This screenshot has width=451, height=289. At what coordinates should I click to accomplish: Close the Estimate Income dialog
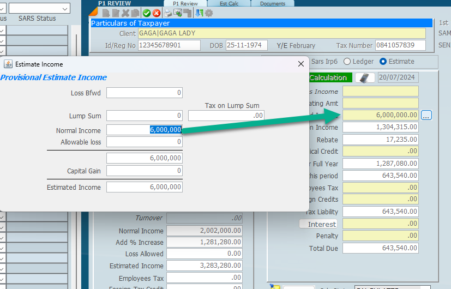click(x=300, y=64)
